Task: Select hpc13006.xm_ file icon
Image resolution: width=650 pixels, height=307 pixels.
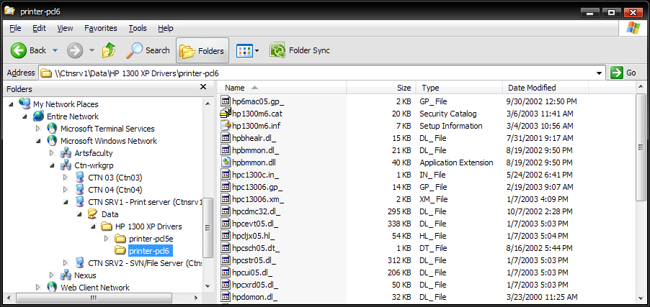Action: pos(226,199)
